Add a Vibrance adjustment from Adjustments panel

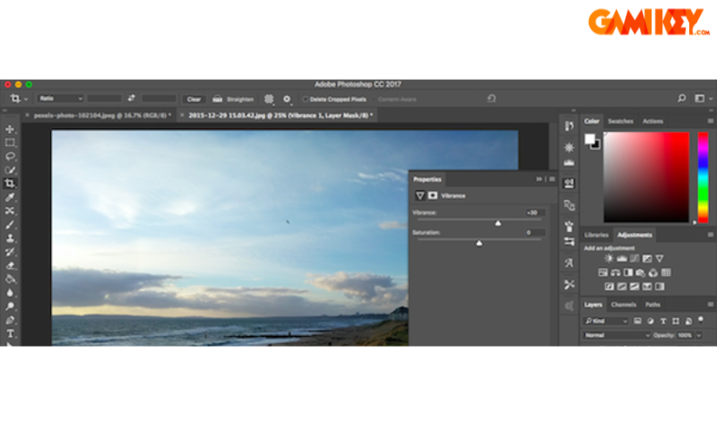coord(660,259)
